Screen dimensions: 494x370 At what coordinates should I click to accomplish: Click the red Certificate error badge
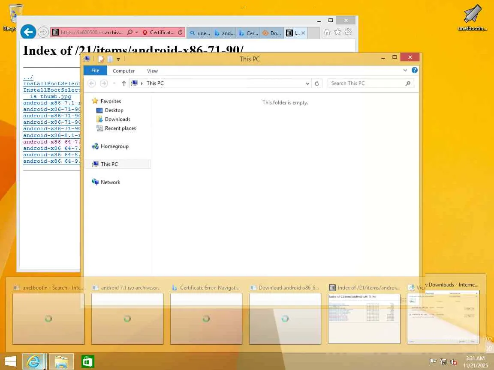tap(159, 32)
